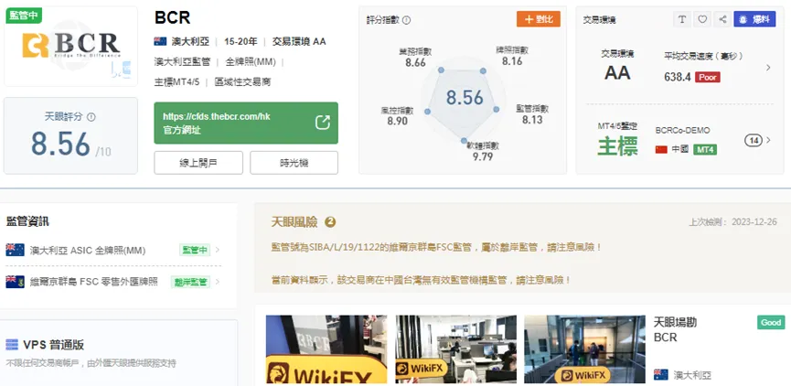Expand the MT4/5 主標 row chevron
This screenshot has height=386, width=791.
point(768,140)
